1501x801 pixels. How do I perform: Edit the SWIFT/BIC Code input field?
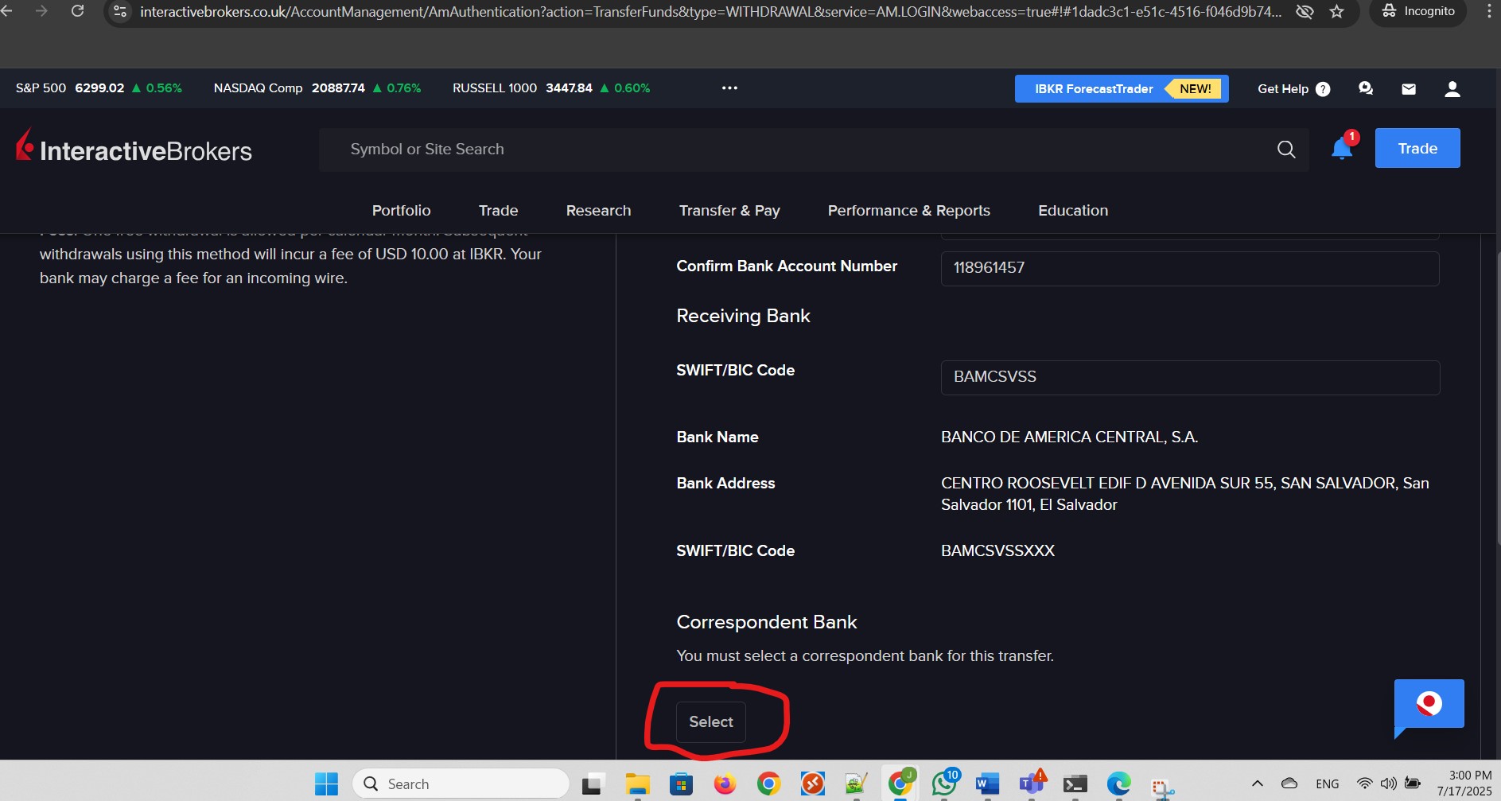click(1189, 377)
